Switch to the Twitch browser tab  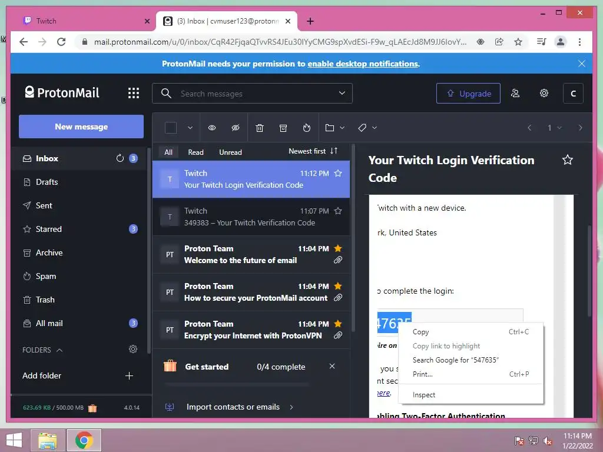[86, 21]
